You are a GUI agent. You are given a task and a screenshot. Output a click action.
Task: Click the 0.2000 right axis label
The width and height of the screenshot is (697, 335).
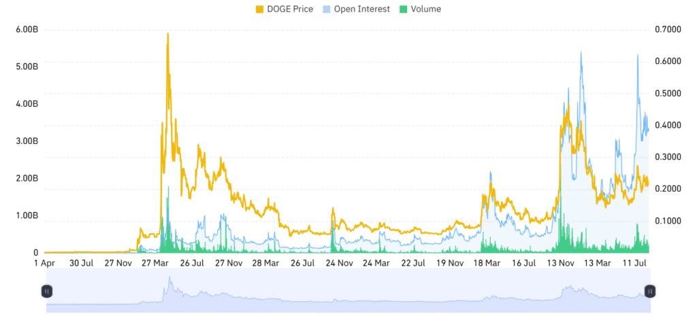[x=668, y=189]
